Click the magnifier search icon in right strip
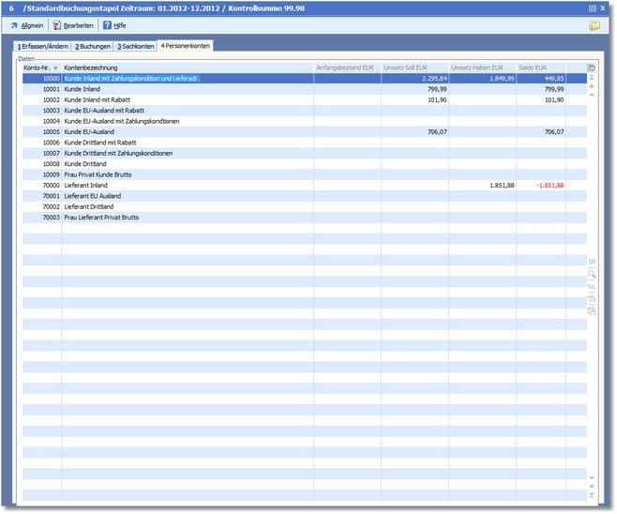 [x=592, y=274]
